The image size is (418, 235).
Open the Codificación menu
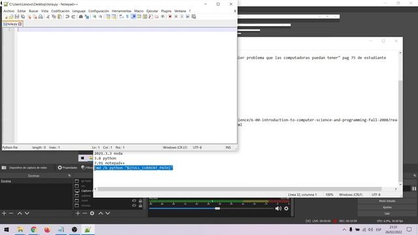[60, 11]
